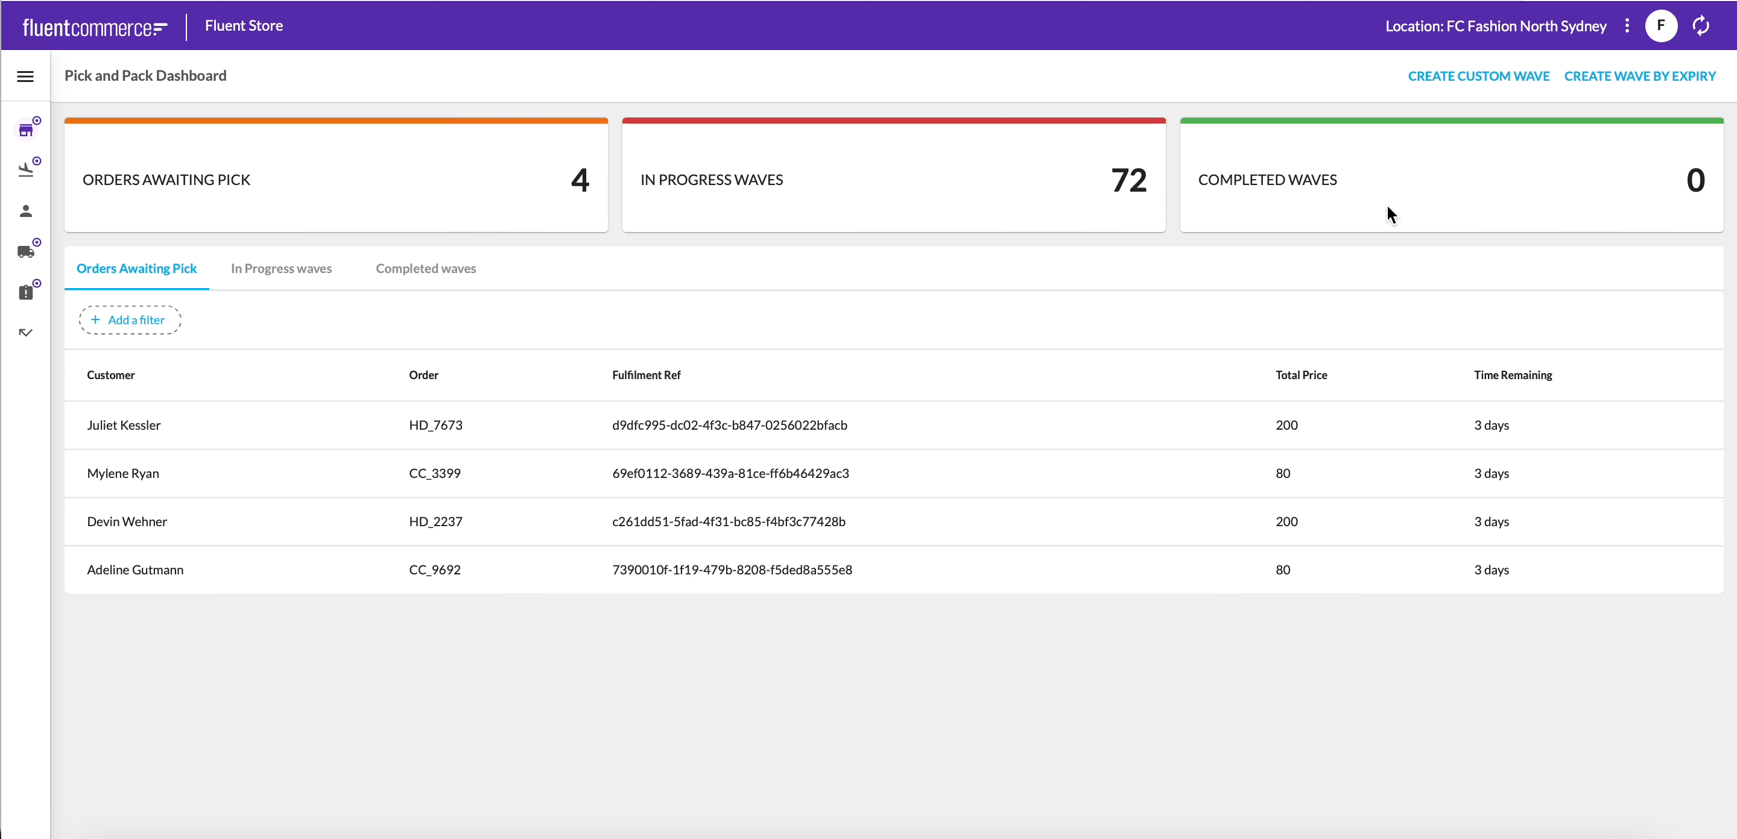
Task: Select the Orders Awaiting Pick tab
Action: [x=137, y=269]
